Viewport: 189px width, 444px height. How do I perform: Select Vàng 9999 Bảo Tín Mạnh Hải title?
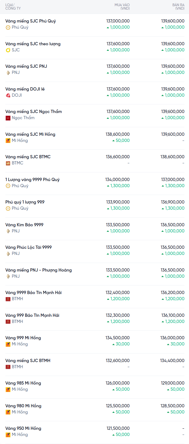click(x=34, y=292)
